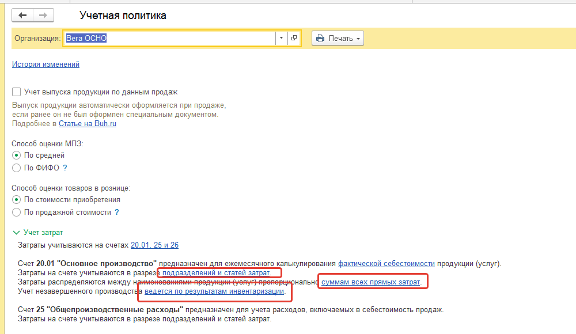This screenshot has width=576, height=334.
Task: Open the Статье на Buh.ru link
Action: point(88,123)
